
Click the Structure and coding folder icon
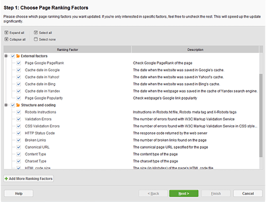18,105
